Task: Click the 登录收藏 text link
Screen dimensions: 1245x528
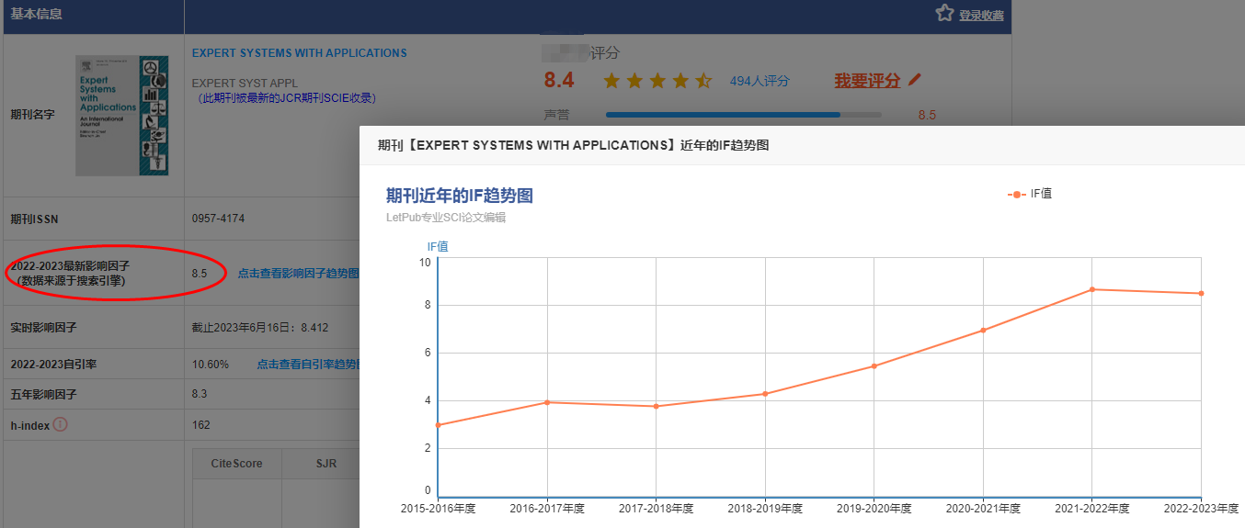Action: pos(981,16)
